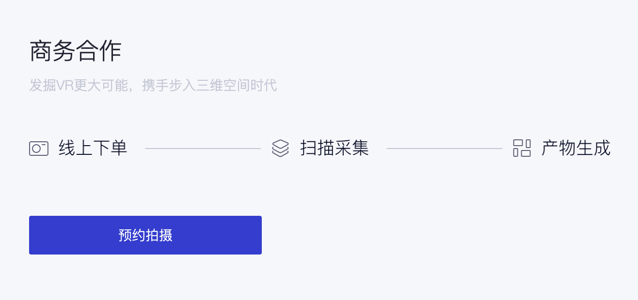Jump to the final process step, 产物生成

point(575,148)
